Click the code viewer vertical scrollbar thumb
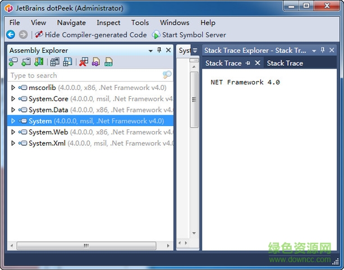Image resolution: width=344 pixels, height=270 pixels. coord(194,100)
